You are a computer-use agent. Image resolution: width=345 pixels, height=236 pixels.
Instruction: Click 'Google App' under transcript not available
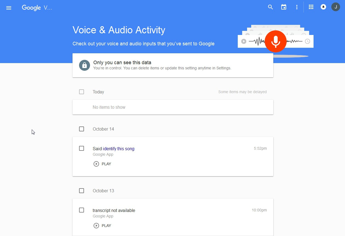103,216
